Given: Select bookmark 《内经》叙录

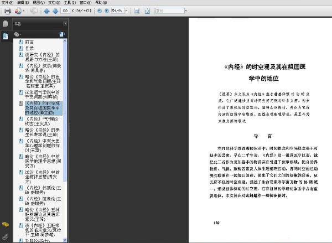Looking at the screenshot, I should pyautogui.click(x=43, y=68).
